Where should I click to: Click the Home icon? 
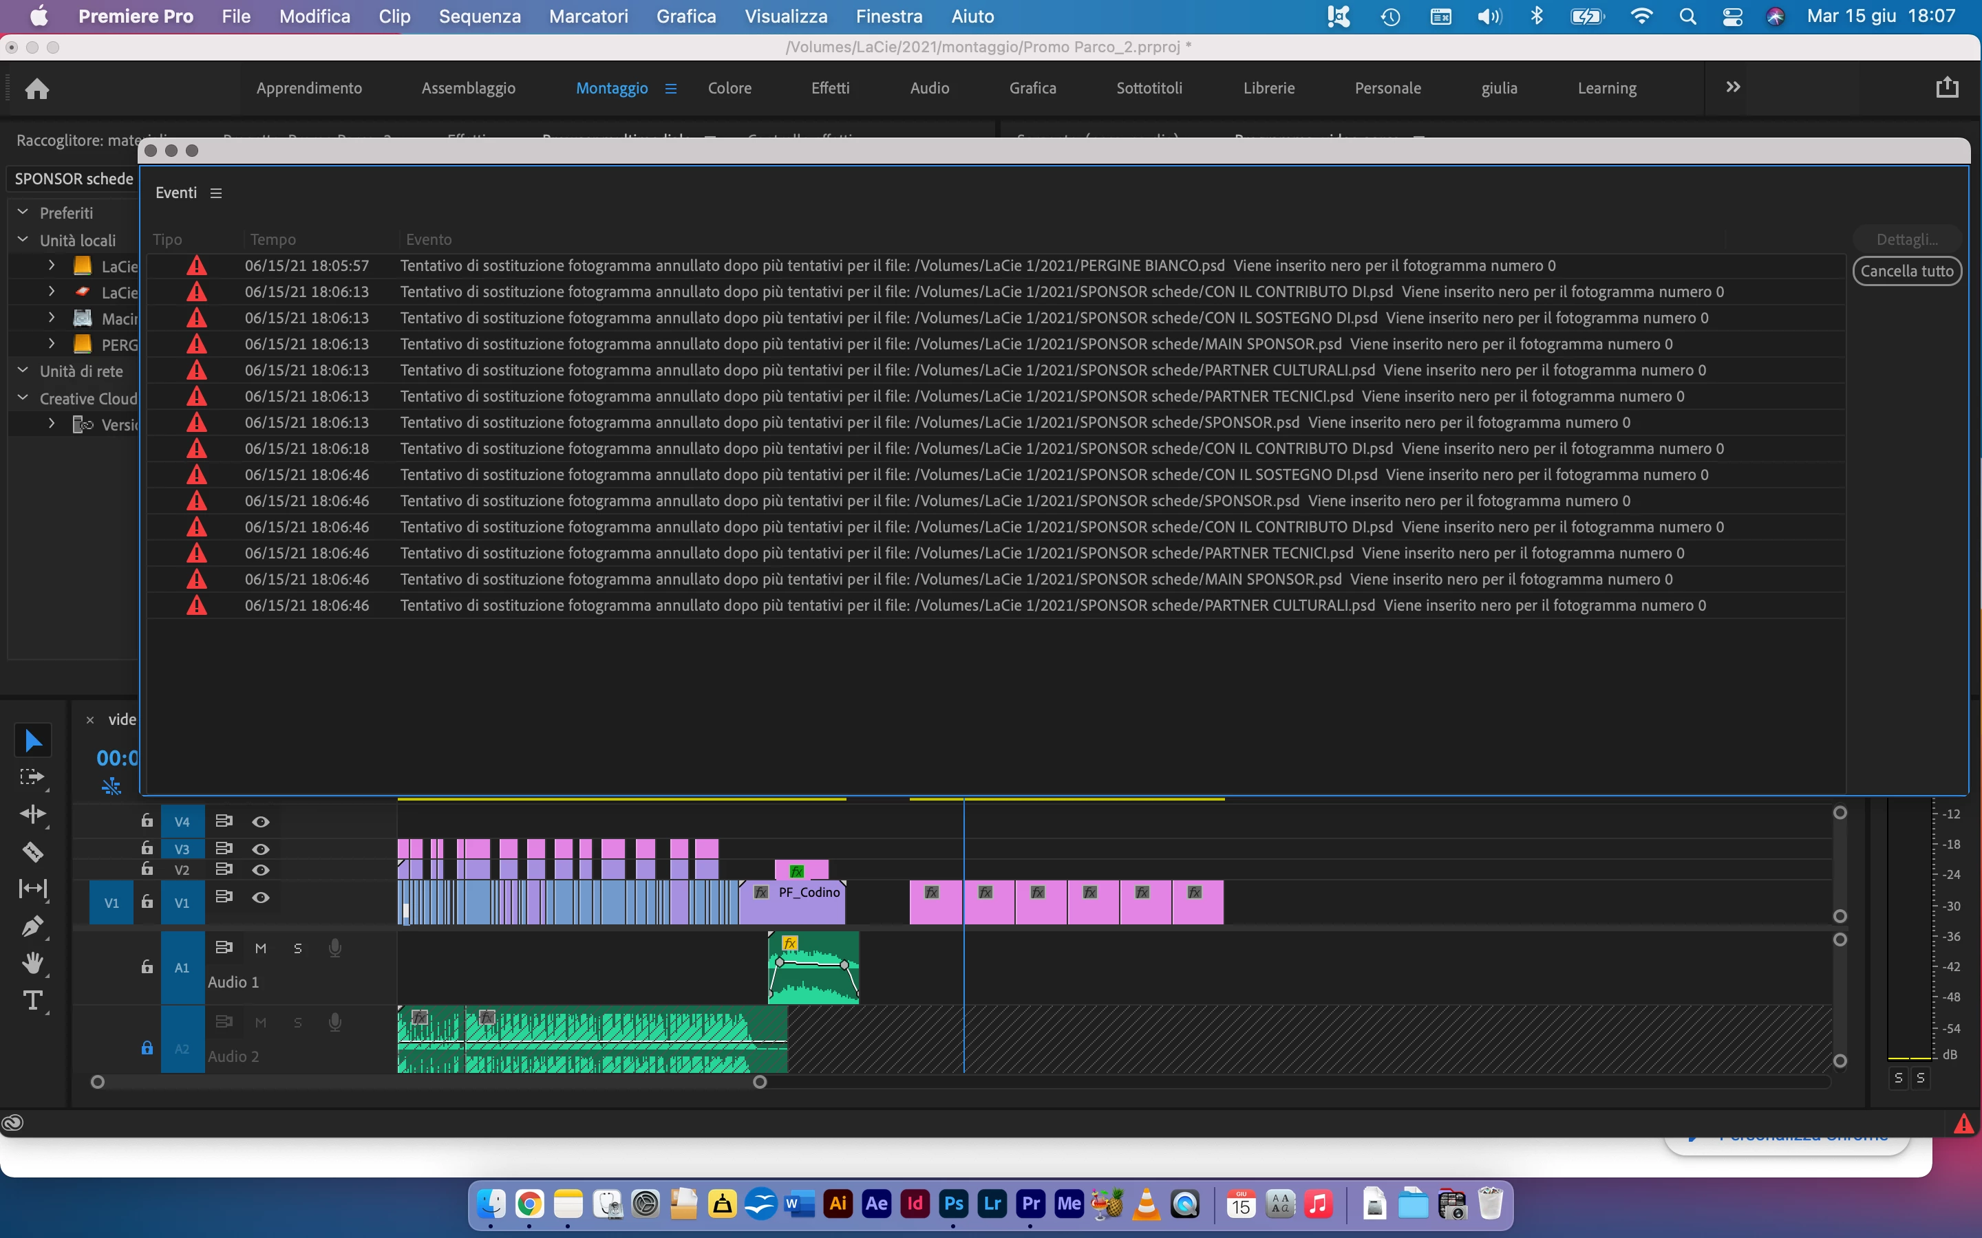(x=37, y=89)
